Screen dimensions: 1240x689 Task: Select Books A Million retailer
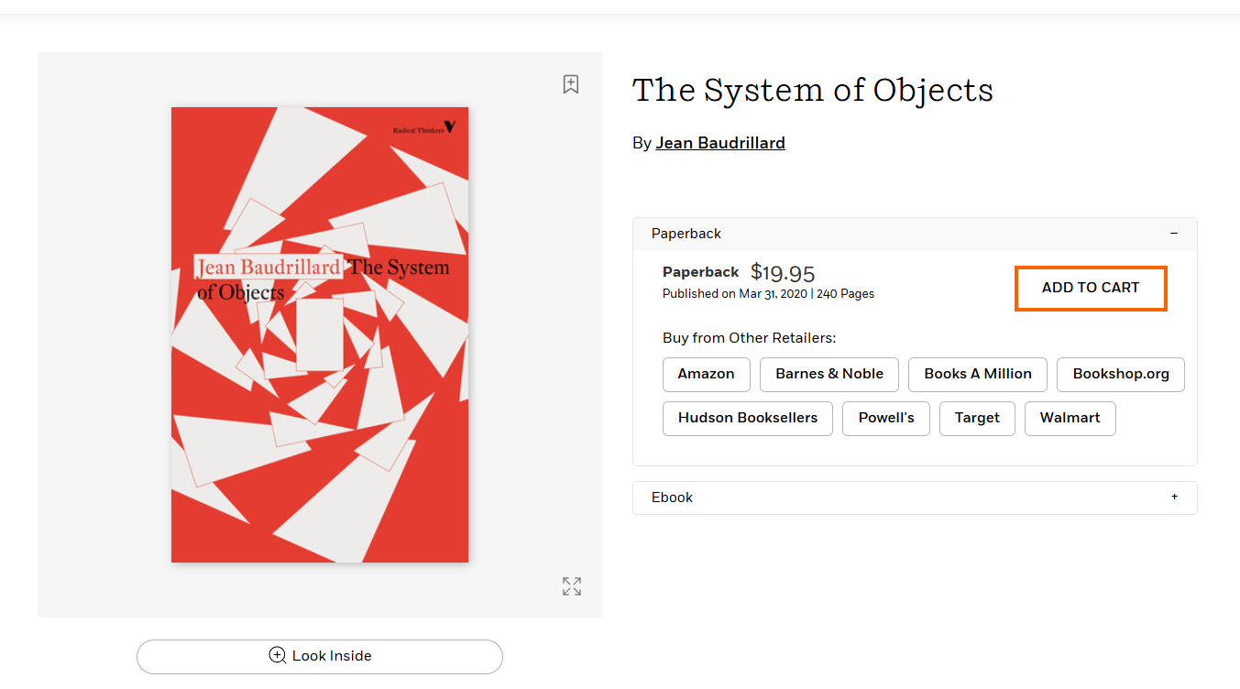977,374
